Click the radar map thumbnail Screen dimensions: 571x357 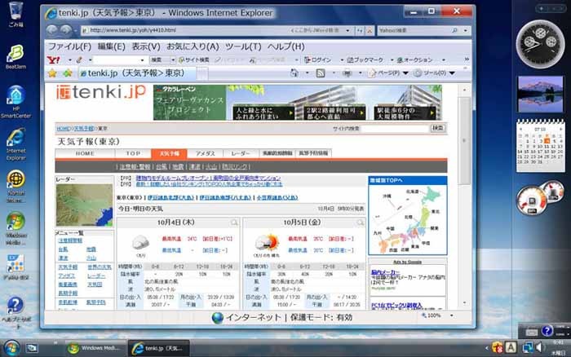tap(85, 205)
